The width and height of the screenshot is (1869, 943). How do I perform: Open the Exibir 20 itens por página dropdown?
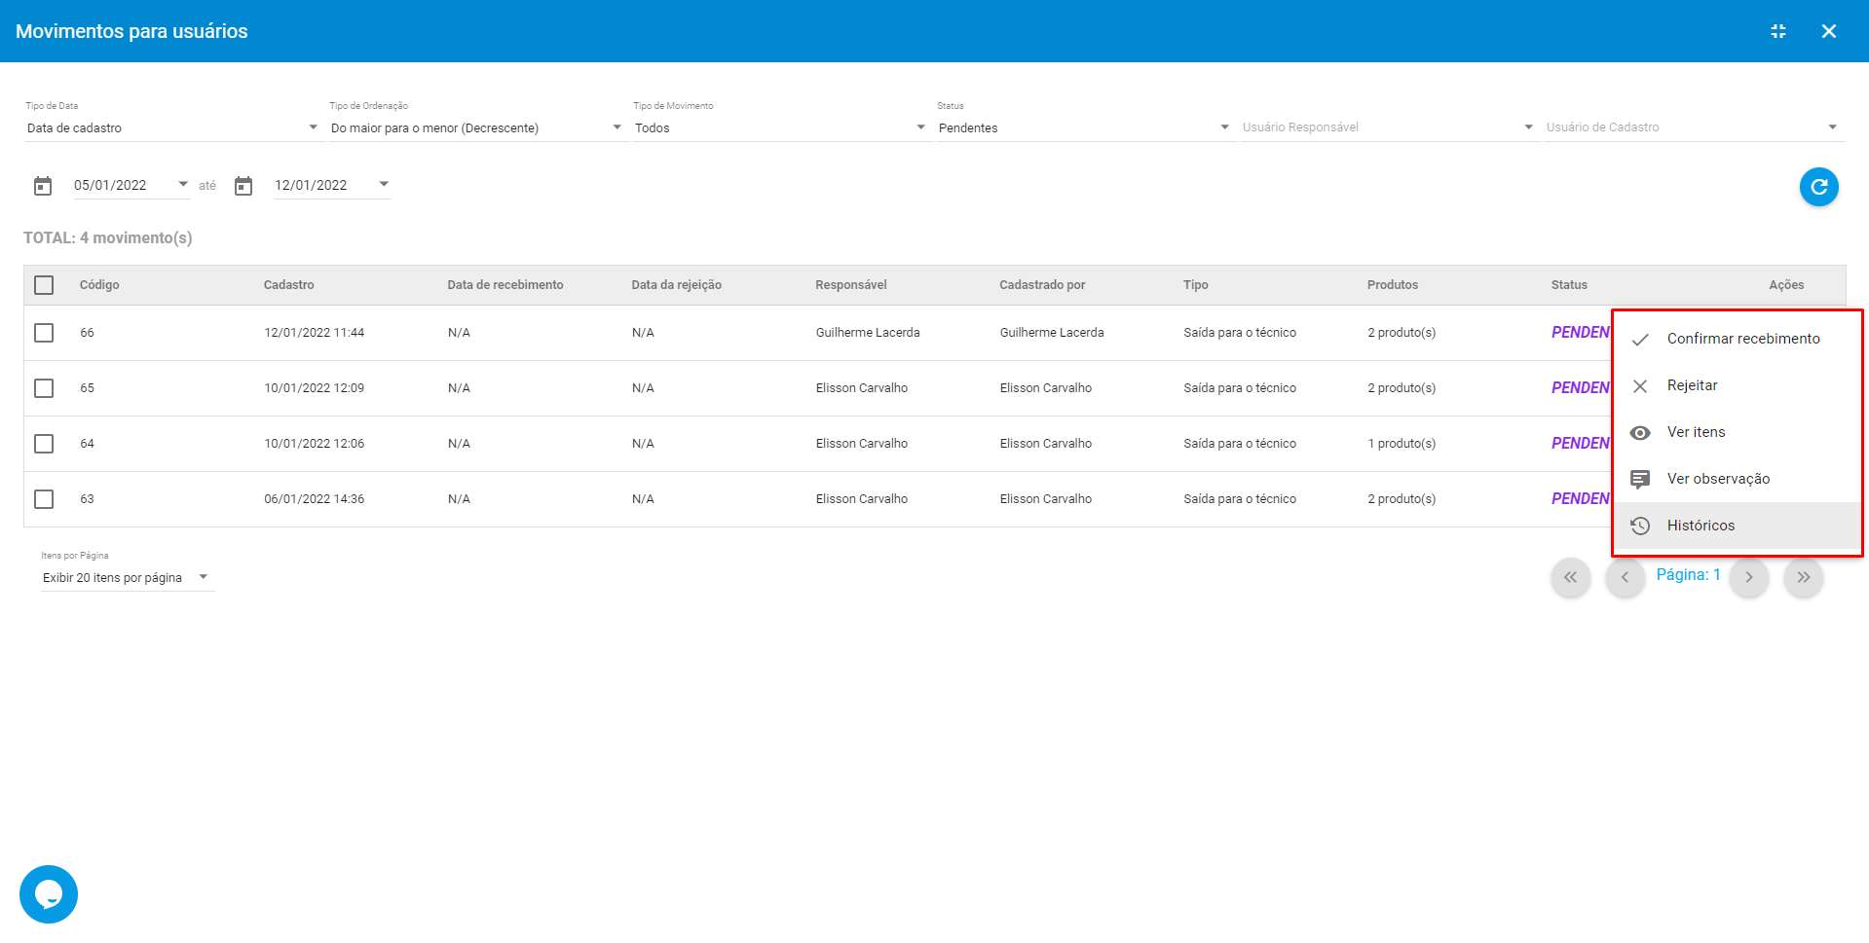[x=127, y=578]
